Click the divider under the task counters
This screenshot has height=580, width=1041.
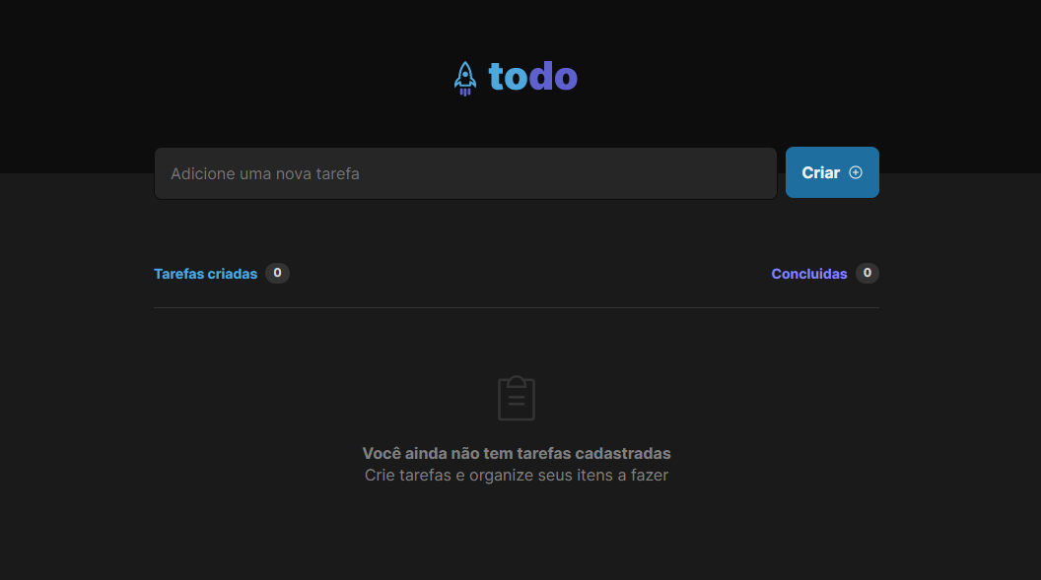[515, 306]
